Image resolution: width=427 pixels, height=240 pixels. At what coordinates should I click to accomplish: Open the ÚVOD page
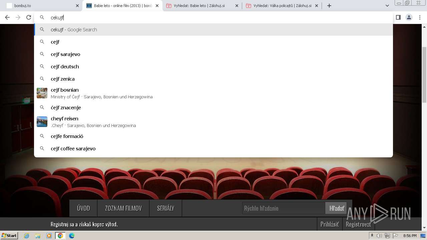click(83, 208)
